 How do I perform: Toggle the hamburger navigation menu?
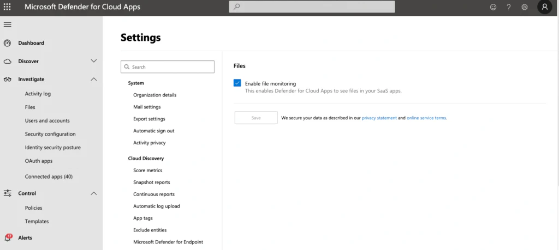7,25
